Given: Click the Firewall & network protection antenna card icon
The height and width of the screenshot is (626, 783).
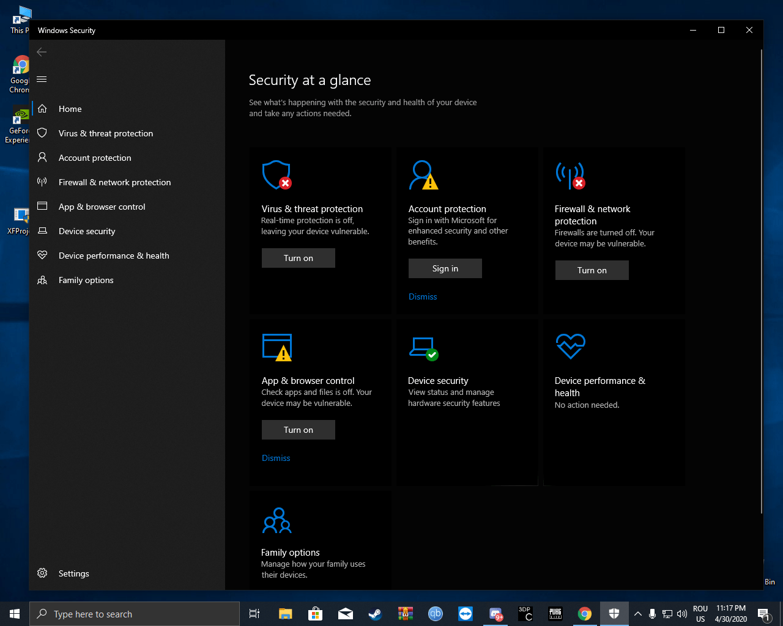Looking at the screenshot, I should click(x=570, y=175).
